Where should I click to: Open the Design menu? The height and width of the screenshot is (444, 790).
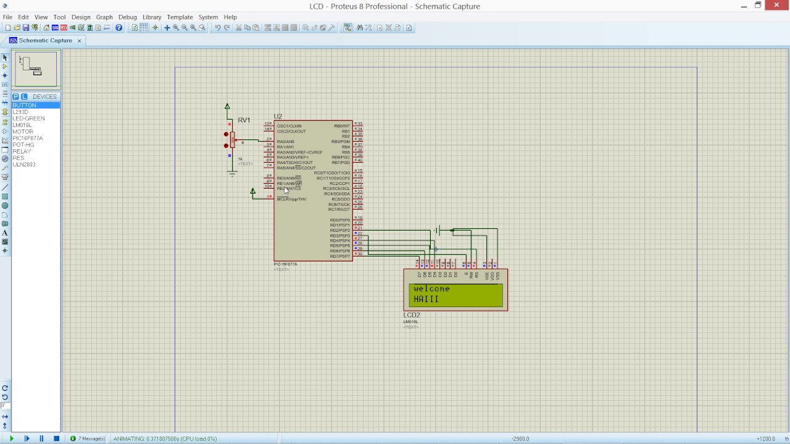click(80, 17)
